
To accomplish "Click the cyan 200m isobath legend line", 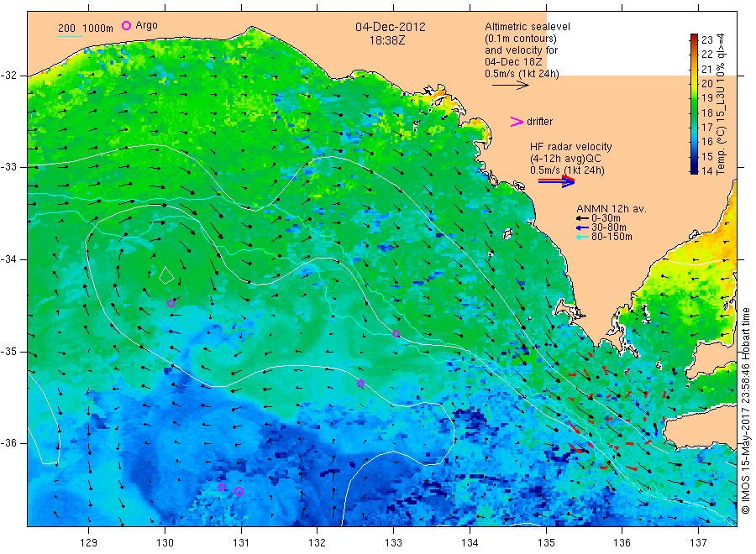I will pos(70,36).
